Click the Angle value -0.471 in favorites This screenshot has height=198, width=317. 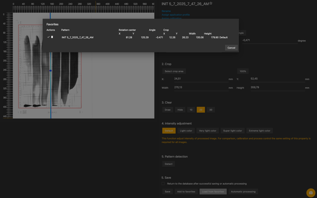pos(159,37)
